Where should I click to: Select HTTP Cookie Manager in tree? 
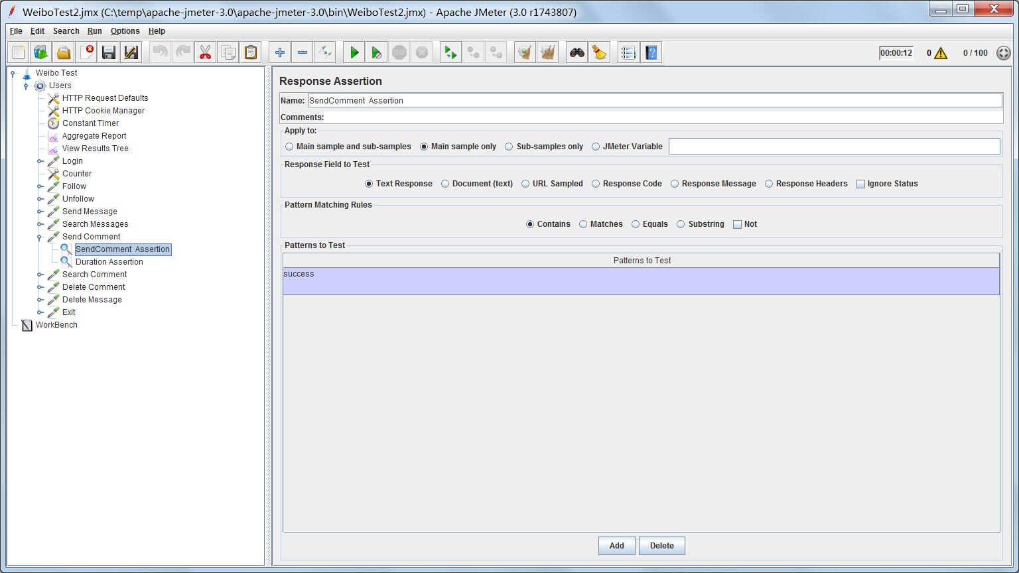click(103, 111)
